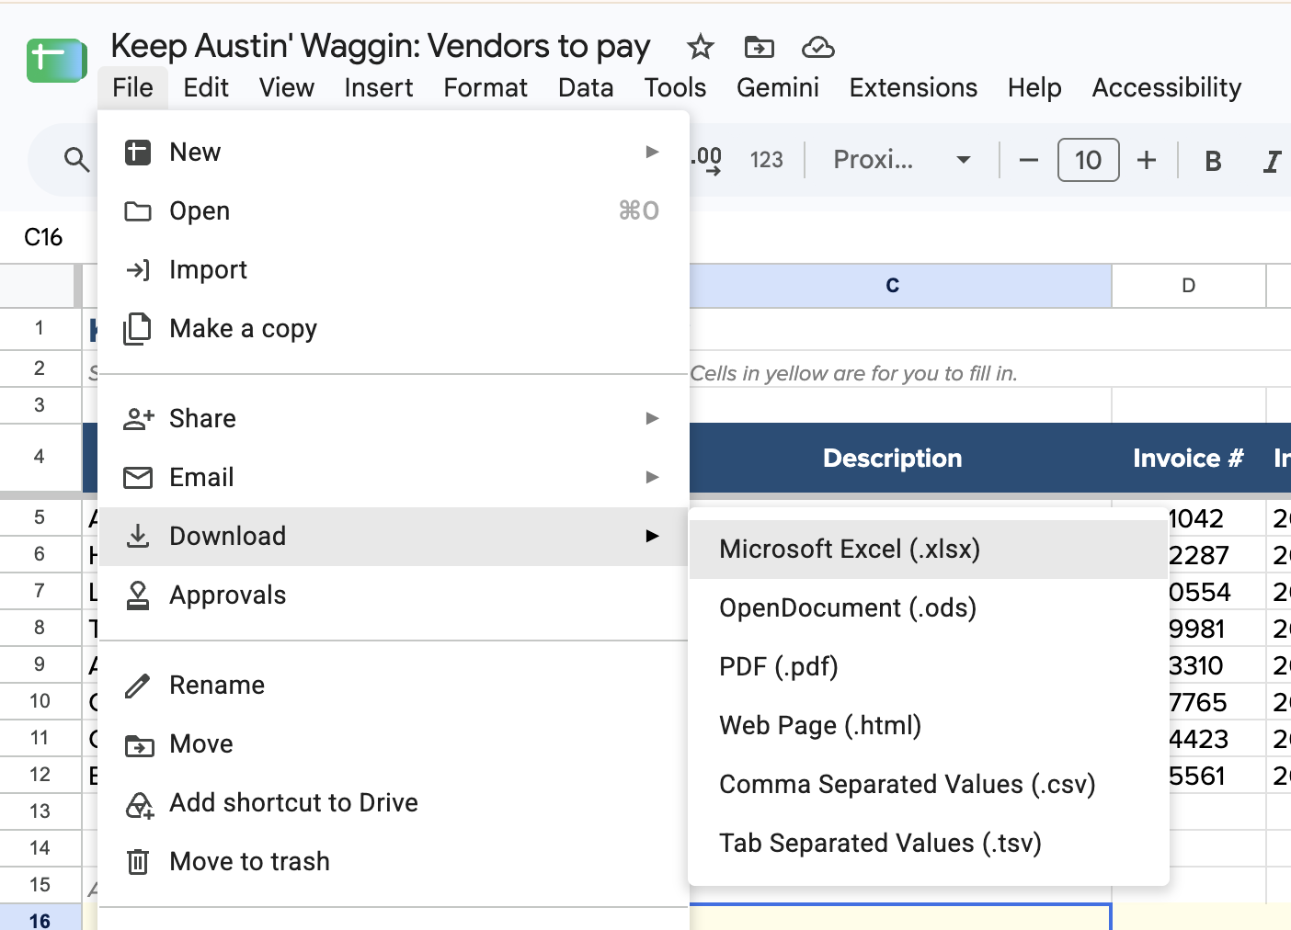Download as OpenDocument (.ods)

coord(929,608)
